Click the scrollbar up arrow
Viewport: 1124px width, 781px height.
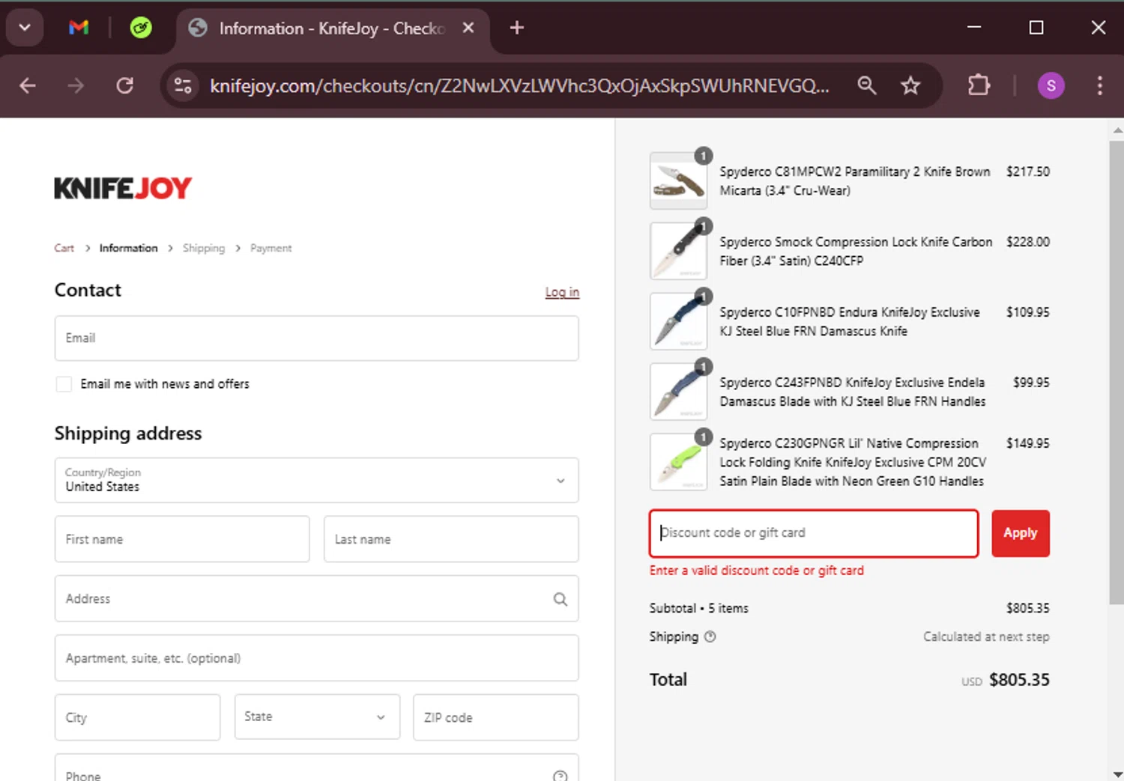pyautogui.click(x=1117, y=130)
